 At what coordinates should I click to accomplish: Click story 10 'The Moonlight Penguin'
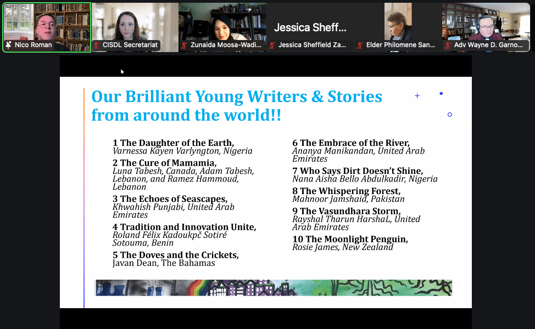coord(350,239)
